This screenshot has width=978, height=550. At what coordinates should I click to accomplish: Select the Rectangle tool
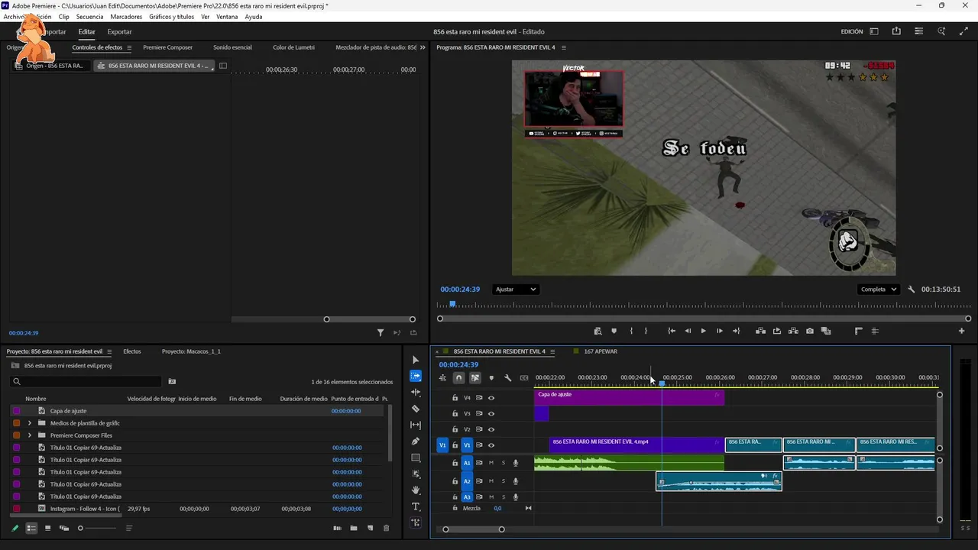[416, 458]
